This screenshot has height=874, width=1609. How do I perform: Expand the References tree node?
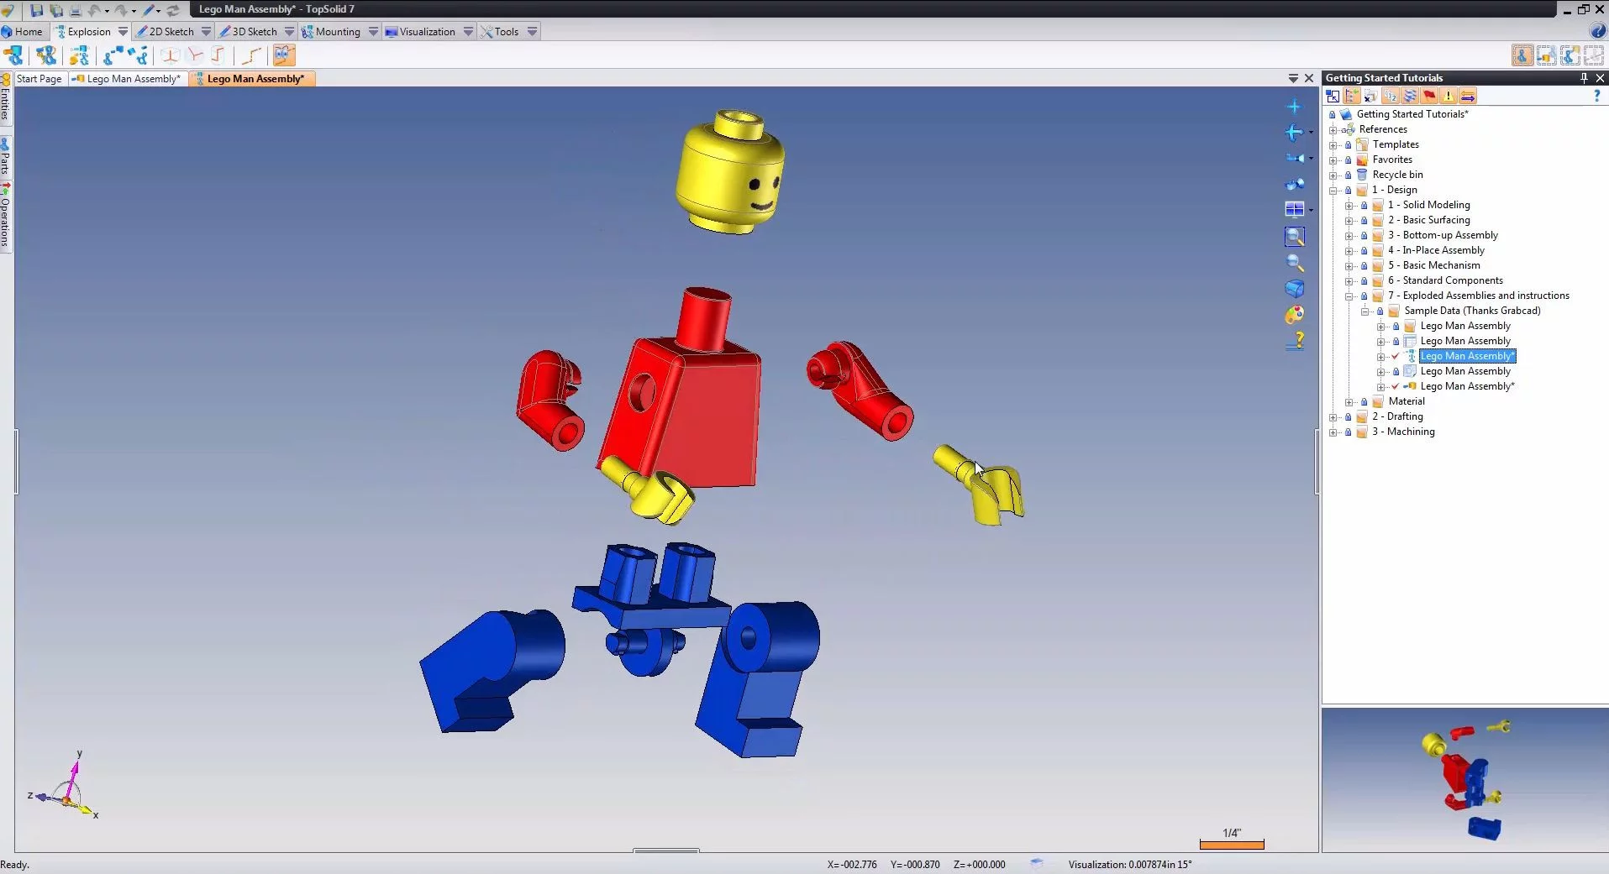point(1333,130)
